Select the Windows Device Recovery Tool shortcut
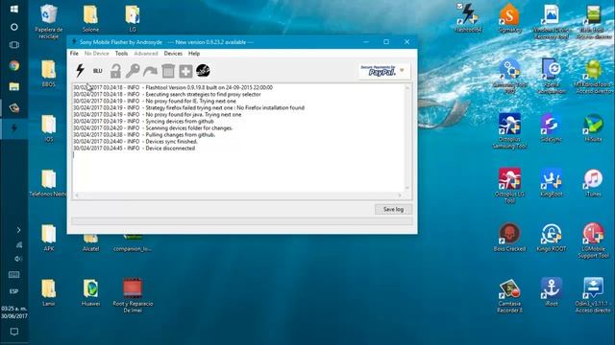The width and height of the screenshot is (615, 345). click(551, 21)
